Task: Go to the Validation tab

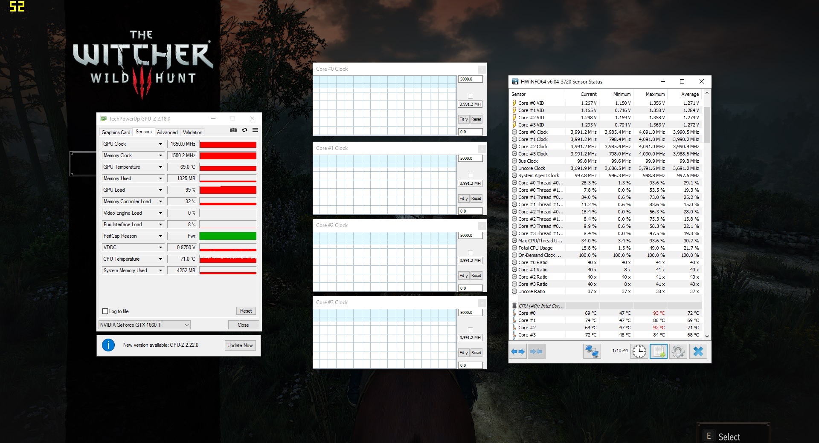Action: (192, 132)
